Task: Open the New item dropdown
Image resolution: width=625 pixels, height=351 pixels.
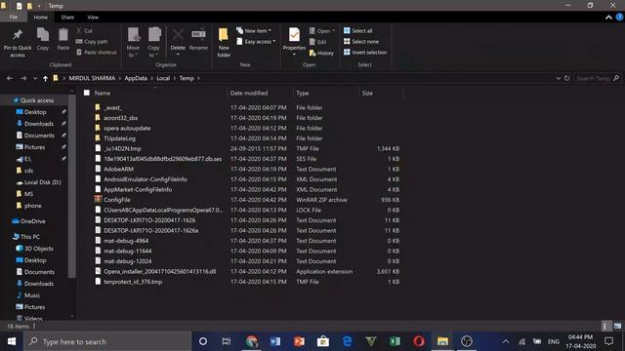Action: 254,30
